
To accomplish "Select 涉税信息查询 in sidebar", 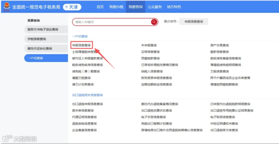I will 46,39.
